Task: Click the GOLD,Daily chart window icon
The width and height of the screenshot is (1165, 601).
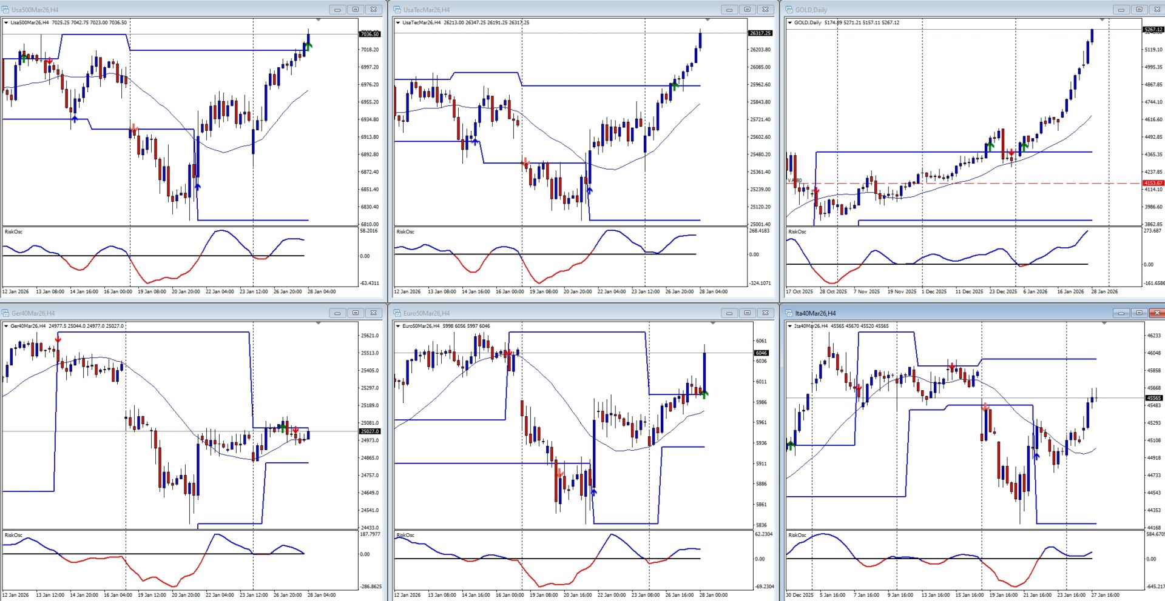Action: click(789, 10)
